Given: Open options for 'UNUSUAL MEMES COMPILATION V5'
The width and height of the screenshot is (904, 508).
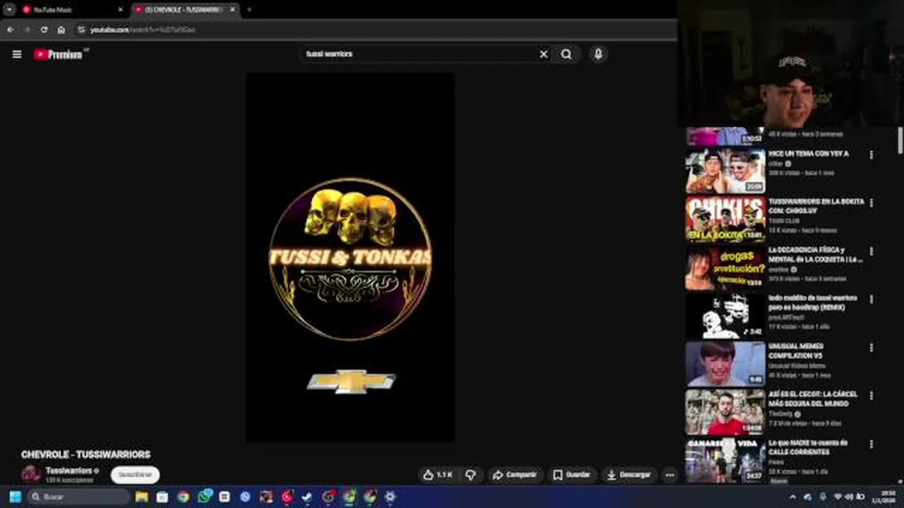Looking at the screenshot, I should point(872,348).
